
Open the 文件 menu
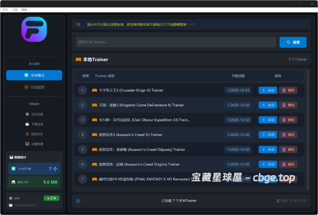click(5, 10)
